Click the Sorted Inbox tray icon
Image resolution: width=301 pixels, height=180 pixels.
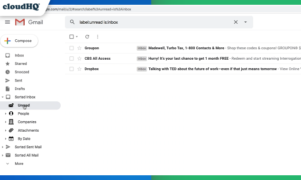8,97
